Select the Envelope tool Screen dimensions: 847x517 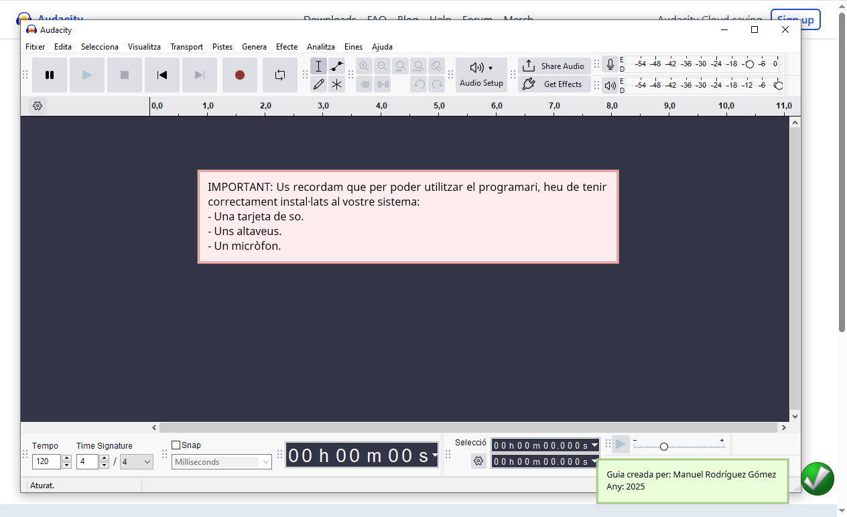click(x=337, y=66)
